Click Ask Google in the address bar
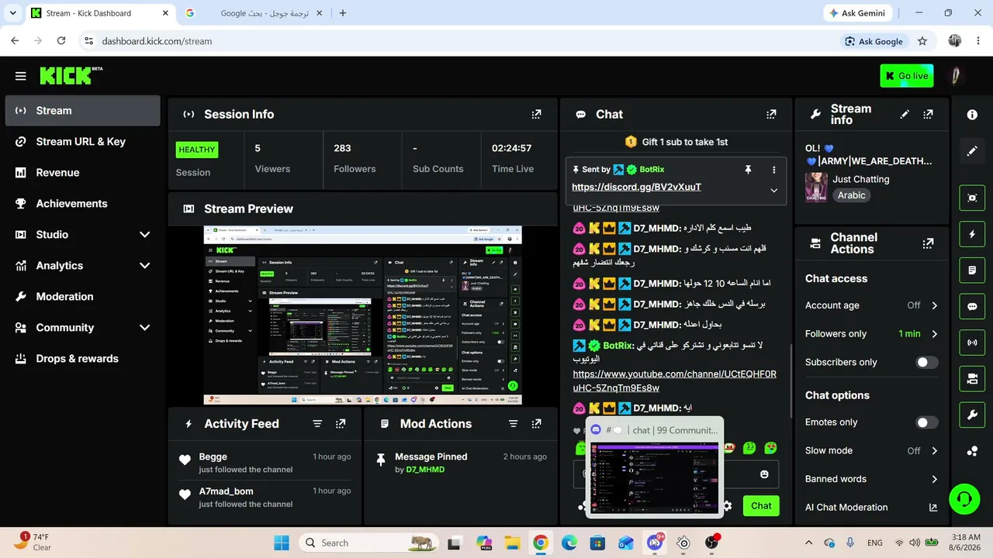Image resolution: width=993 pixels, height=558 pixels. (874, 41)
